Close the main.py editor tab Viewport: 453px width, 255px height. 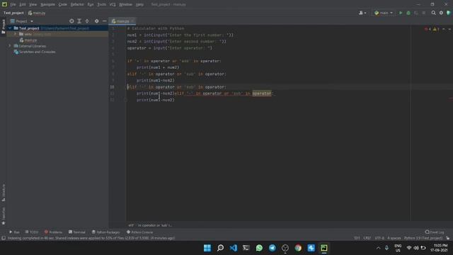pyautogui.click(x=132, y=21)
